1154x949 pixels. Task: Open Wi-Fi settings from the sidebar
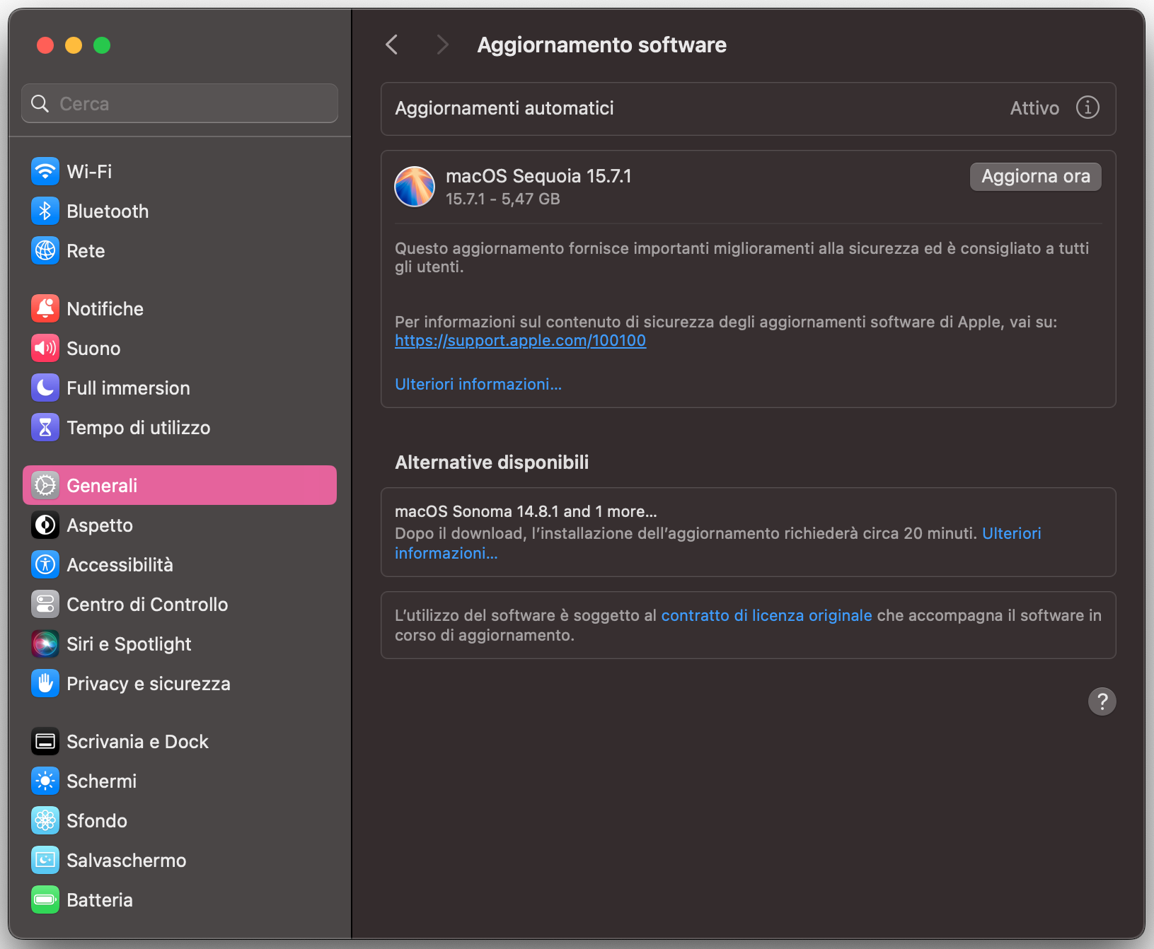[x=88, y=171]
